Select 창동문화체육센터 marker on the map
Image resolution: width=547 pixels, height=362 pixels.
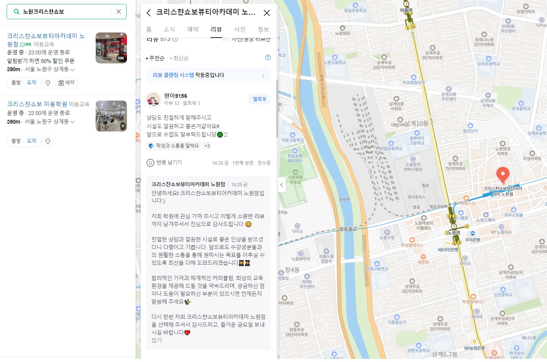(x=295, y=151)
